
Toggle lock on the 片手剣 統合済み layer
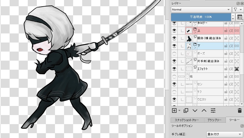coord(226,61)
